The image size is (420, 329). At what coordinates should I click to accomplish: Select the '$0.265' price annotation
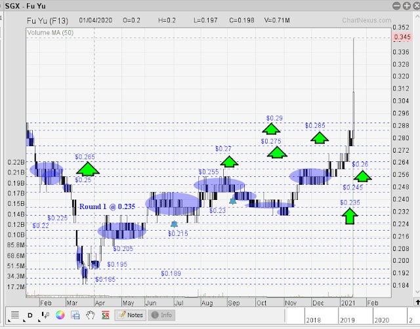pyautogui.click(x=85, y=157)
